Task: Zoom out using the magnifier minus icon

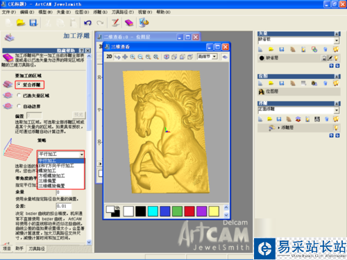Action: coord(140,57)
